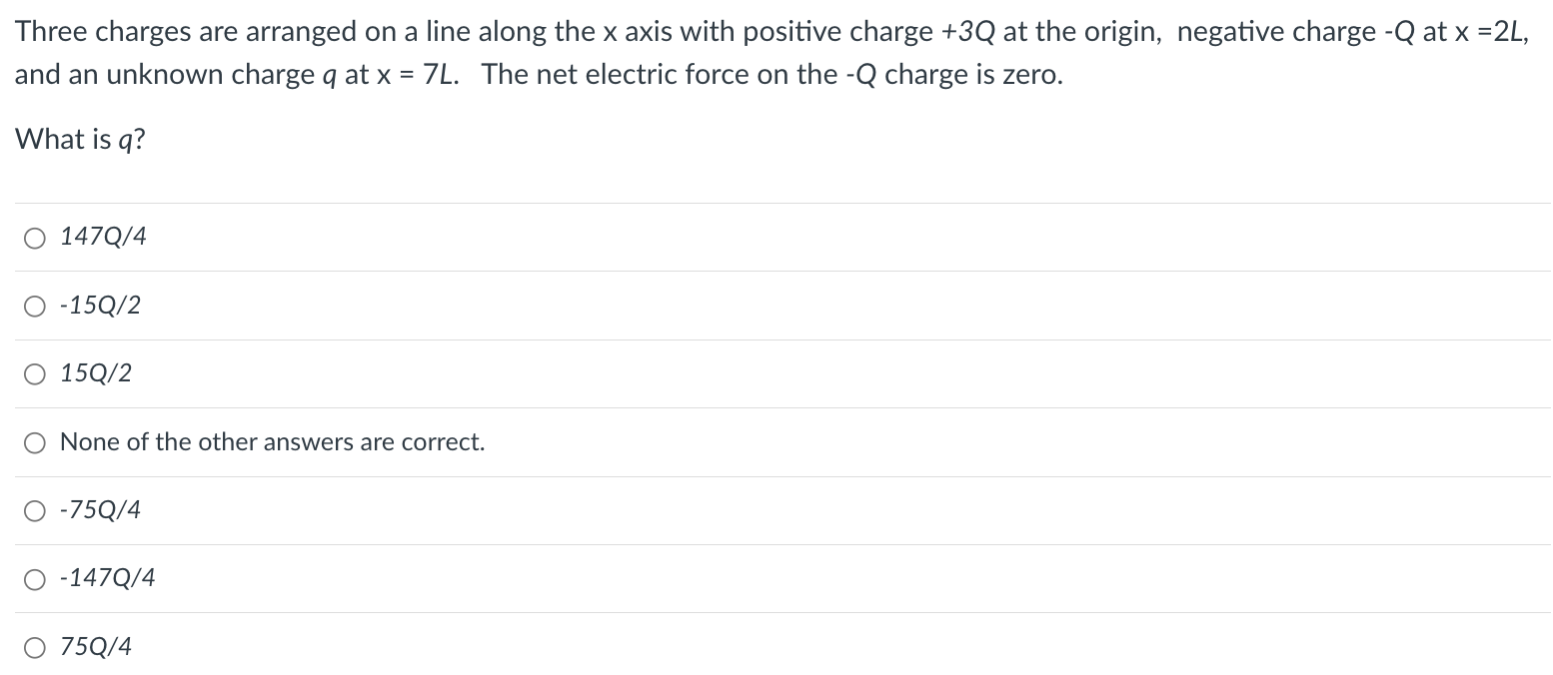
Task: Click the 'None of the other answers' text
Action: [272, 441]
